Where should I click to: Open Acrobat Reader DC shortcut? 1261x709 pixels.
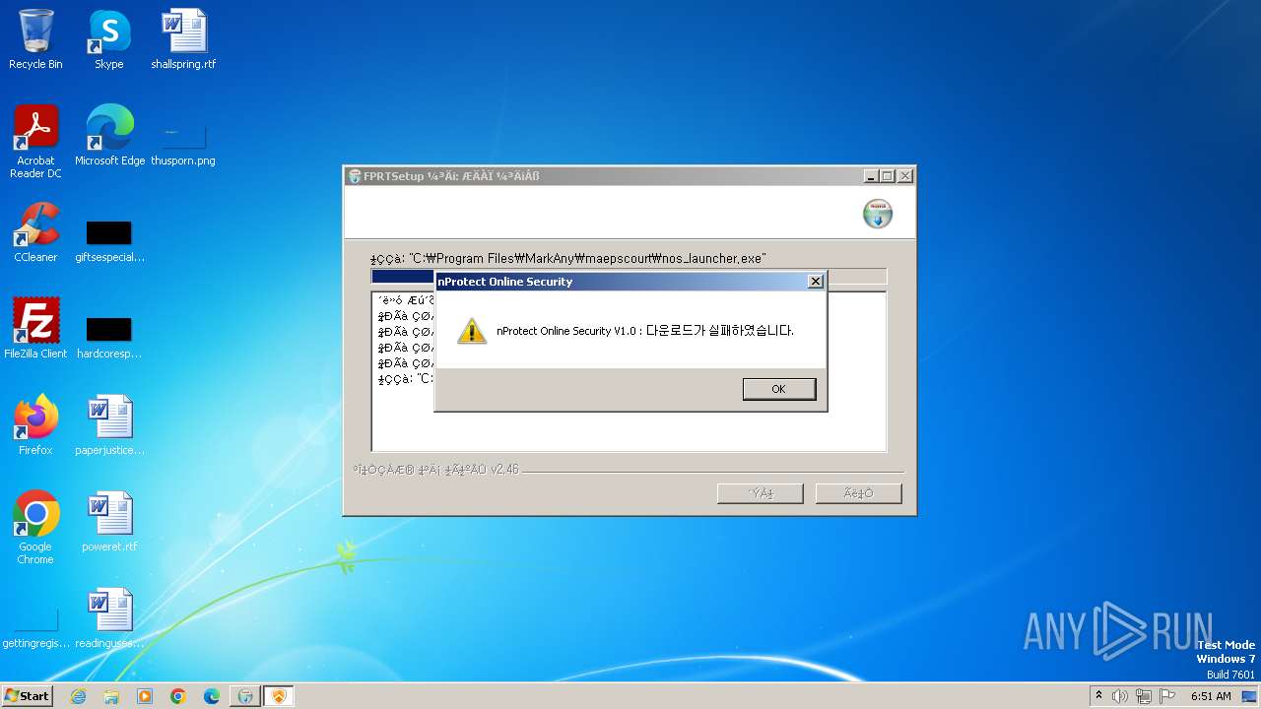(x=35, y=142)
